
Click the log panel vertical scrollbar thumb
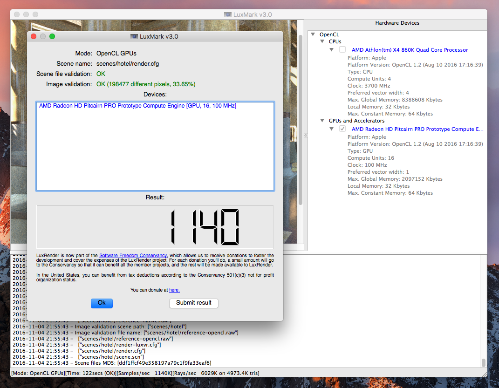[x=484, y=362]
